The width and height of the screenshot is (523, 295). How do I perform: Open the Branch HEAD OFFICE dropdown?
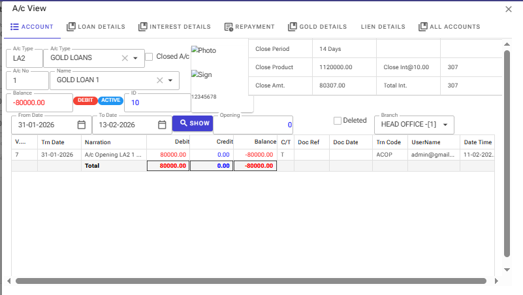tap(445, 125)
